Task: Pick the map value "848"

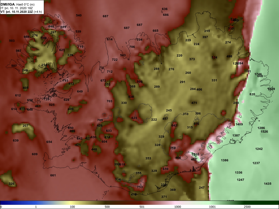Action: 51,27
